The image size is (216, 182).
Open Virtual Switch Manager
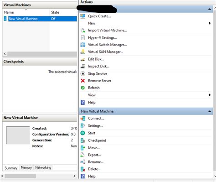107,45
